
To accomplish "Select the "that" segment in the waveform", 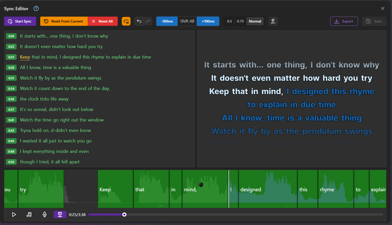I will pos(151,189).
